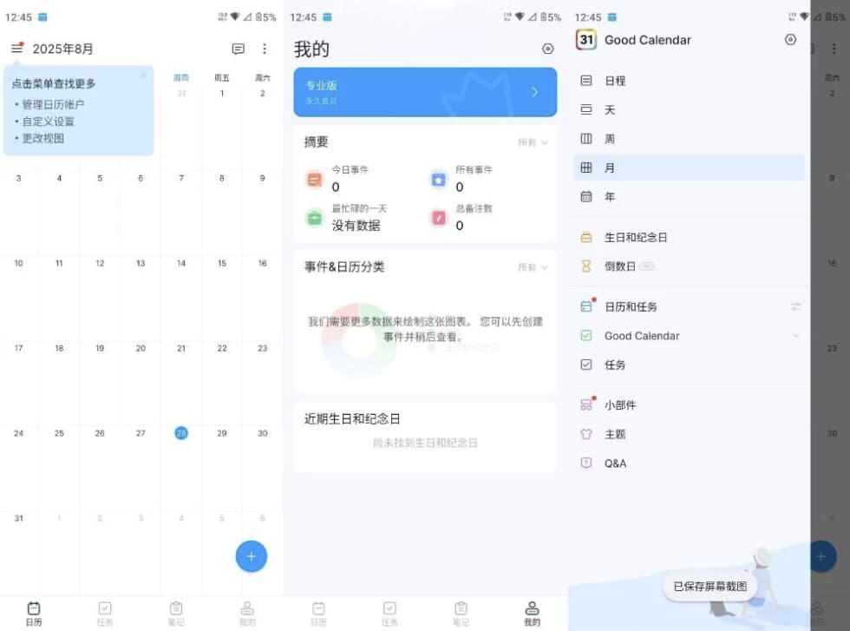Expand the 所有 filter in the 摘要 section

(536, 141)
